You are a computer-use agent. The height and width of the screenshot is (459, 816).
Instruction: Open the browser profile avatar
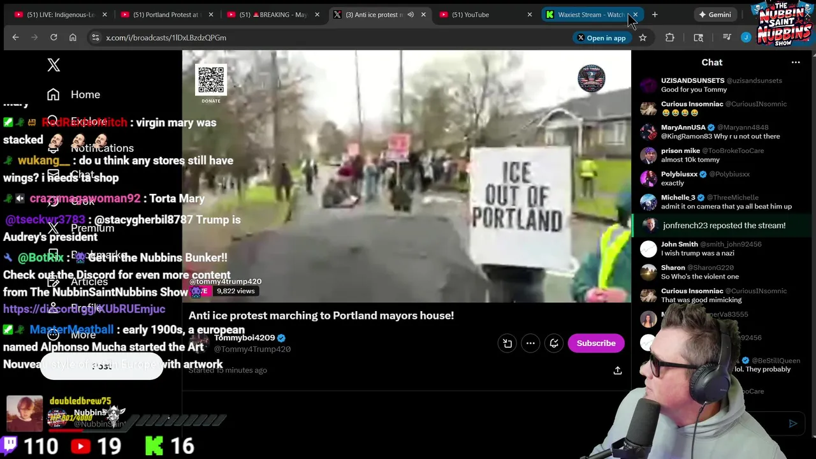pyautogui.click(x=746, y=38)
